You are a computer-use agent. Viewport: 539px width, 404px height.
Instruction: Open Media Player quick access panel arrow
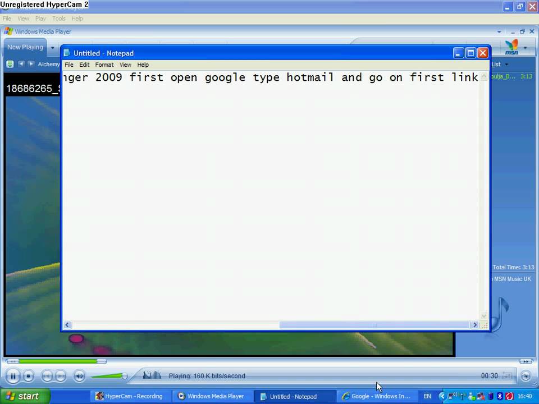(x=499, y=31)
